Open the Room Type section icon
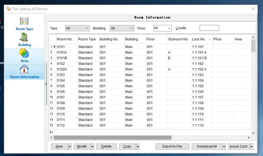 pos(24,22)
